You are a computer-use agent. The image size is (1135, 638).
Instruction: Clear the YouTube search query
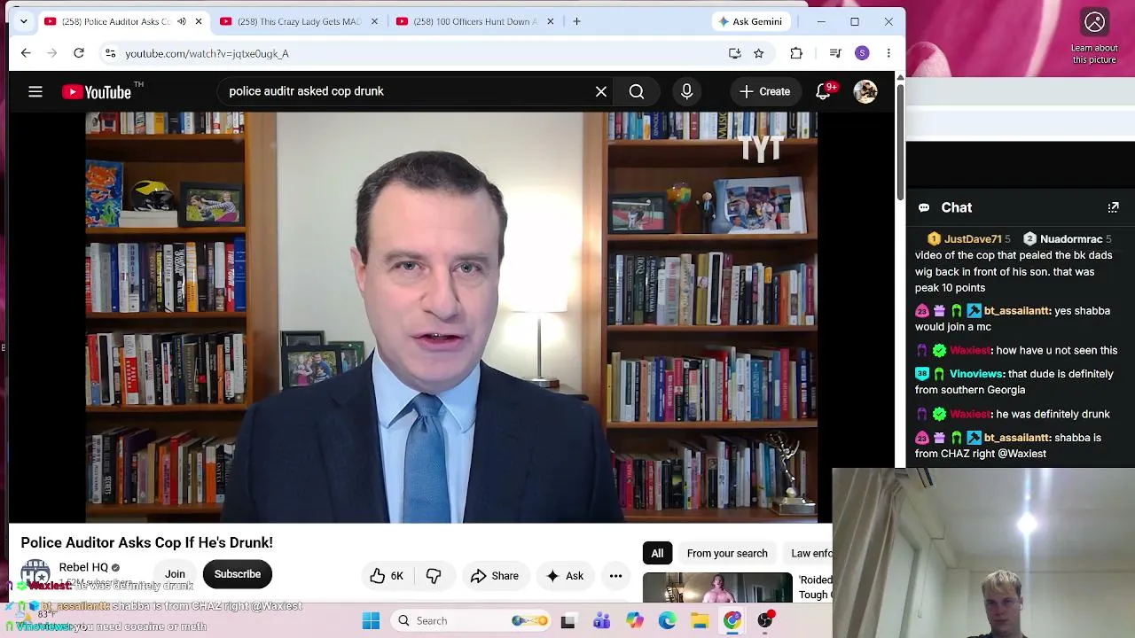[601, 91]
